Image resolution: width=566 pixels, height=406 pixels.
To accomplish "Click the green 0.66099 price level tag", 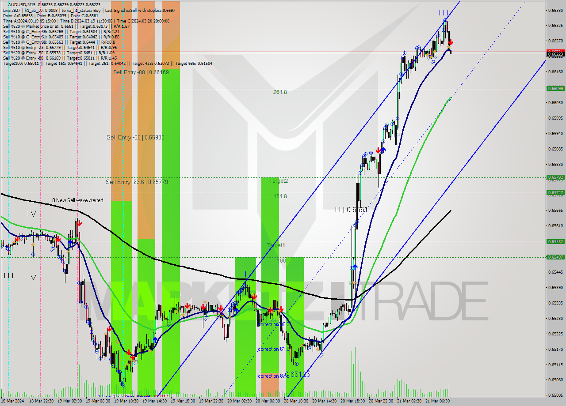I will point(556,88).
